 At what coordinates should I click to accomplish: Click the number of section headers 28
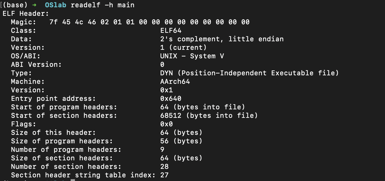click(164, 167)
